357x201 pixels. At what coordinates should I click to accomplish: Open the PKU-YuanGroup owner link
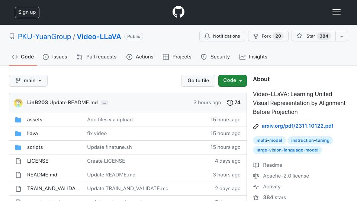click(x=44, y=36)
